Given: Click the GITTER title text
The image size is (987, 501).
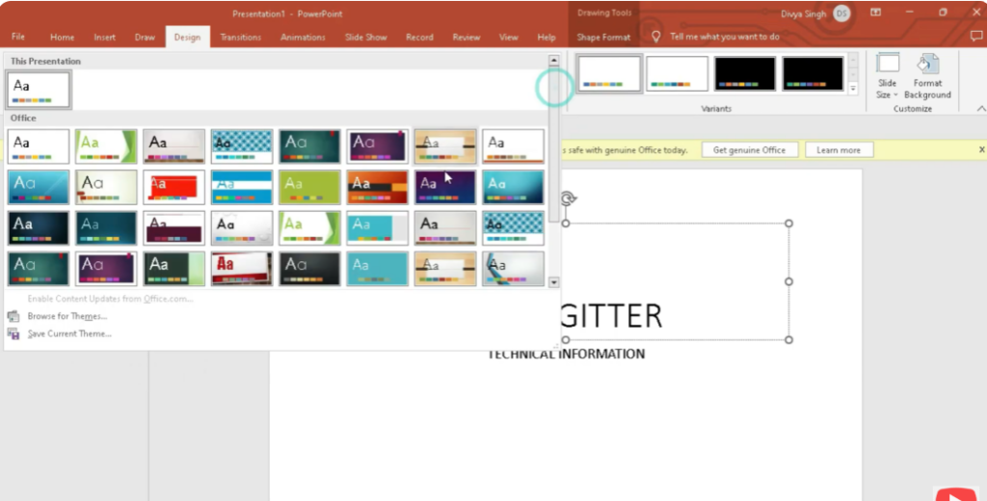Looking at the screenshot, I should (x=610, y=316).
